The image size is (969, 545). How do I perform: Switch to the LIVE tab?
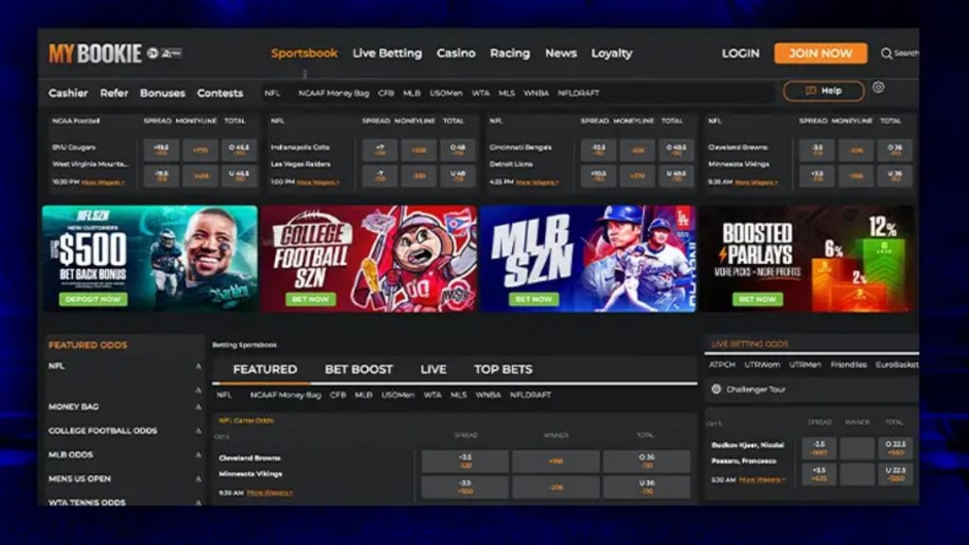pyautogui.click(x=433, y=370)
